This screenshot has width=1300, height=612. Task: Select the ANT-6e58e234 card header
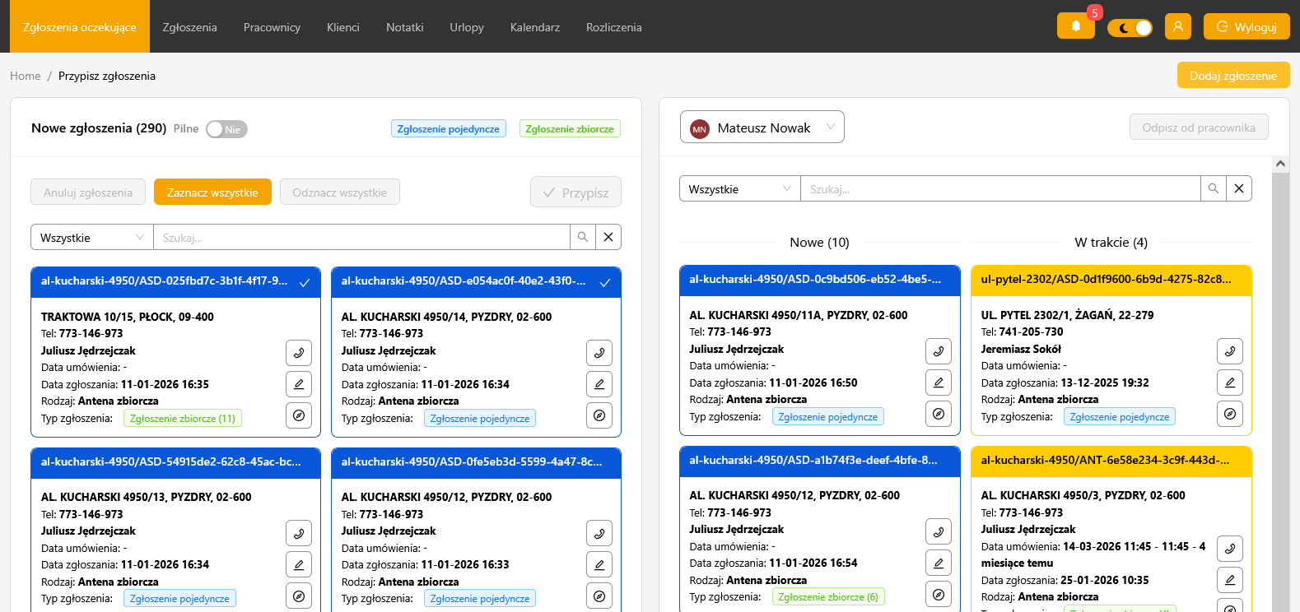tap(1111, 461)
